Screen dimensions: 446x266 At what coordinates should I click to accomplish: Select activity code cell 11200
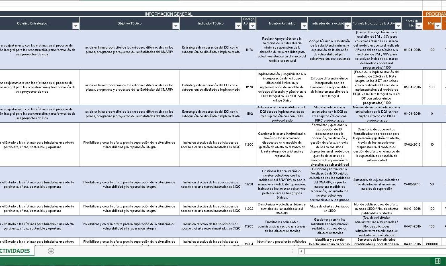[x=249, y=144]
